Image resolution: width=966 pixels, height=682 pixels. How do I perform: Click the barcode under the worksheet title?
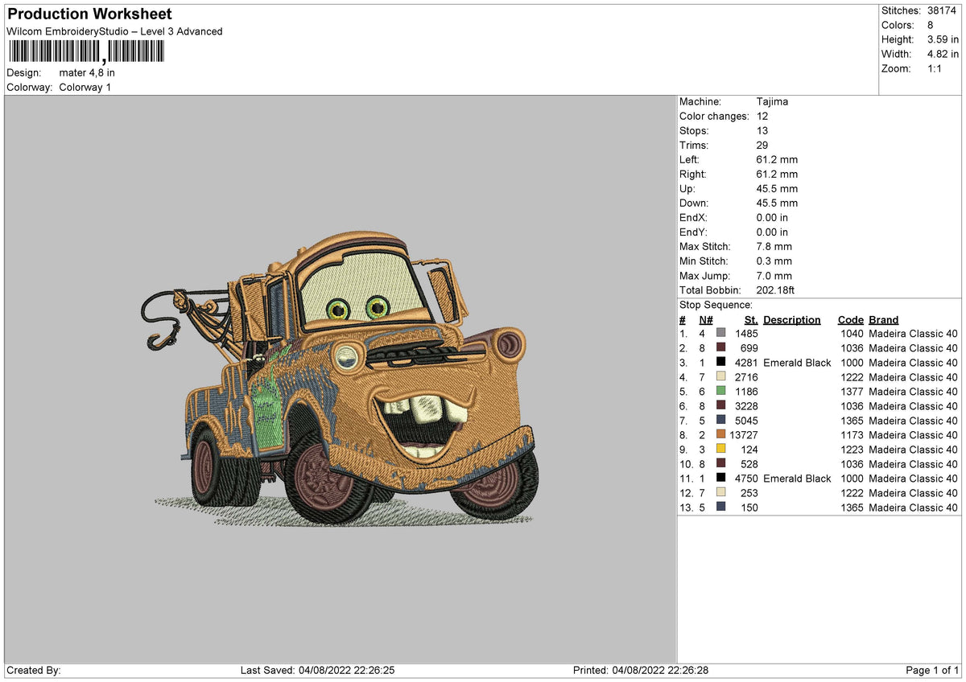[x=86, y=52]
